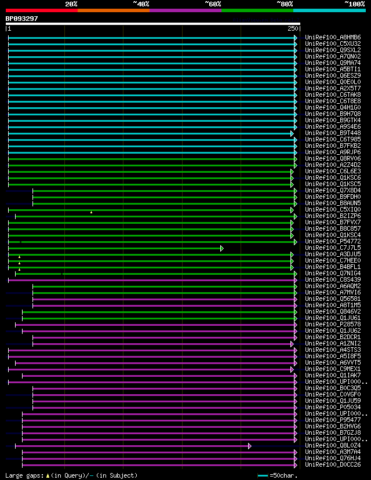Click the cyan alignment bar for B9T448
Screen dimensions: 371x480
click(x=151, y=133)
